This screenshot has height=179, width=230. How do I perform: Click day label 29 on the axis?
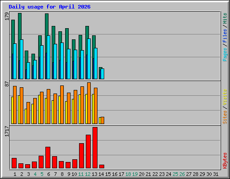pyautogui.click(x=202, y=174)
